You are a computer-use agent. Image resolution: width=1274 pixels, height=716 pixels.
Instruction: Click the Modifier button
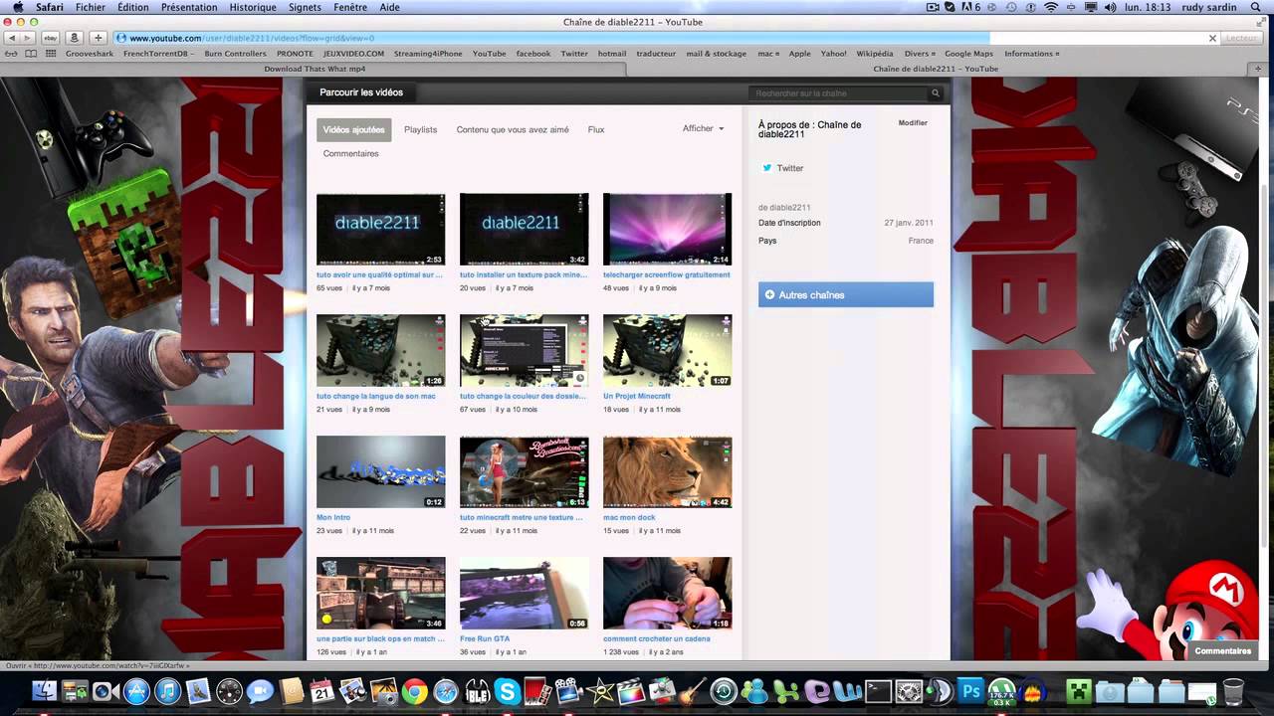913,123
